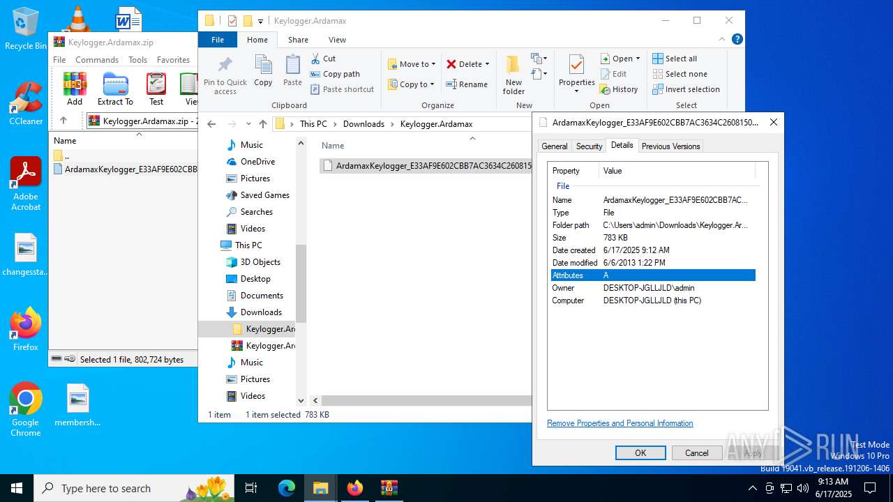
Task: Click the Explorer Back navigation arrow
Action: [211, 124]
